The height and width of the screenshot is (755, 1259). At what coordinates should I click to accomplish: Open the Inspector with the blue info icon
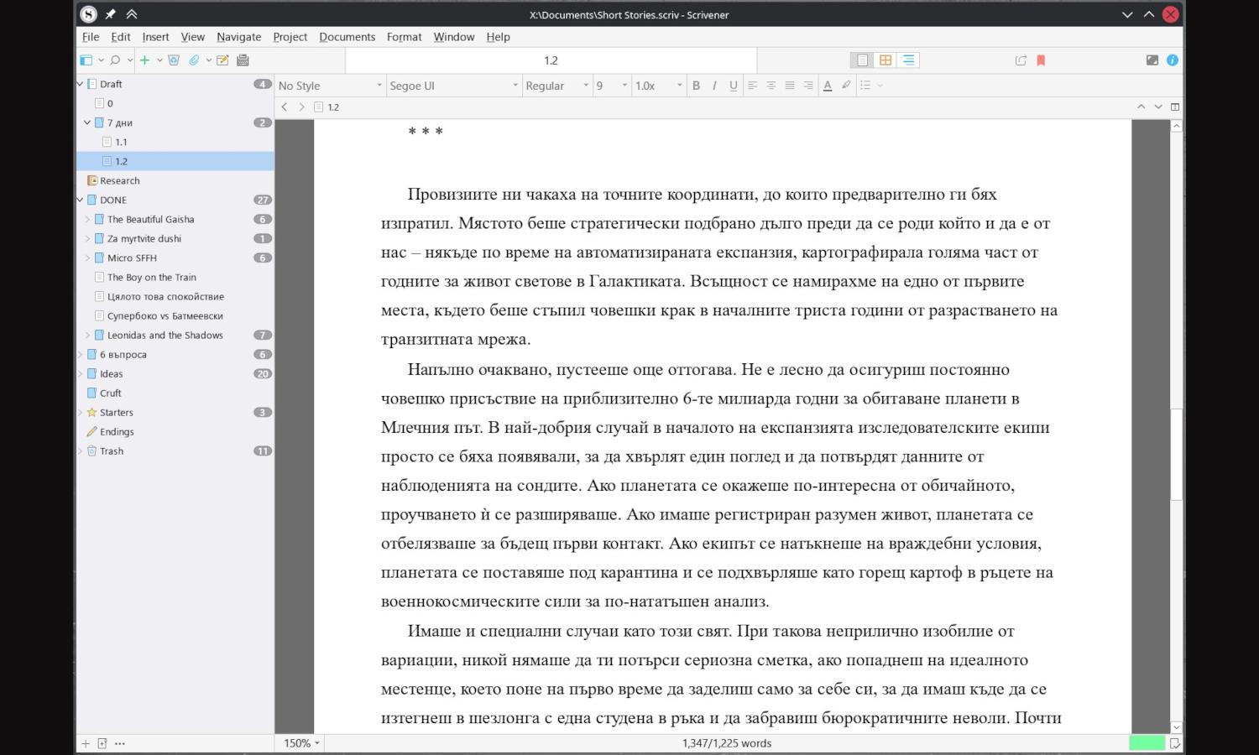(x=1173, y=60)
